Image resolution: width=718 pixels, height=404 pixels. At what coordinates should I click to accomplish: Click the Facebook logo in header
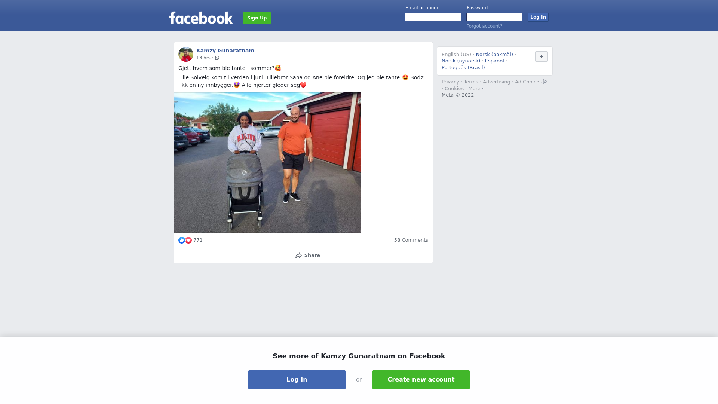[x=201, y=18]
